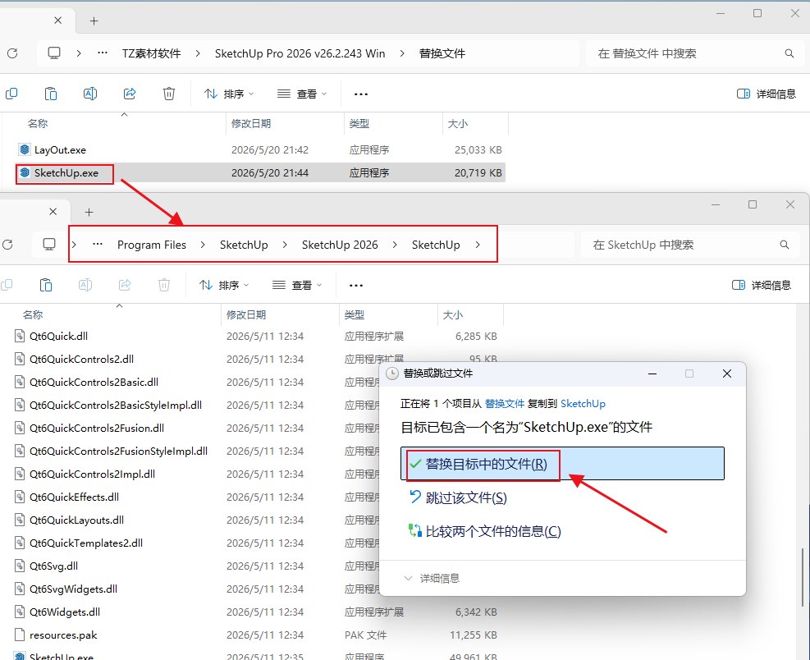810x660 pixels.
Task: Toggle 详细信息 pane in the Program Files window
Action: click(x=762, y=285)
